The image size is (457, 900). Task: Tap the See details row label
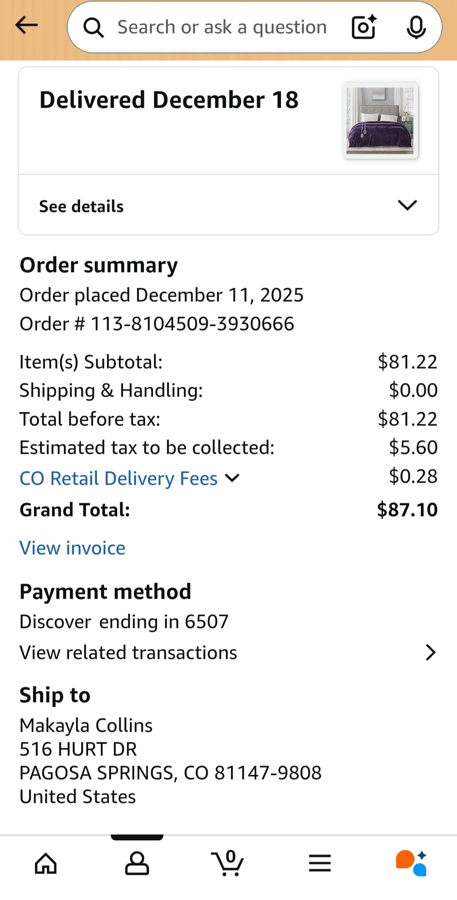point(81,206)
